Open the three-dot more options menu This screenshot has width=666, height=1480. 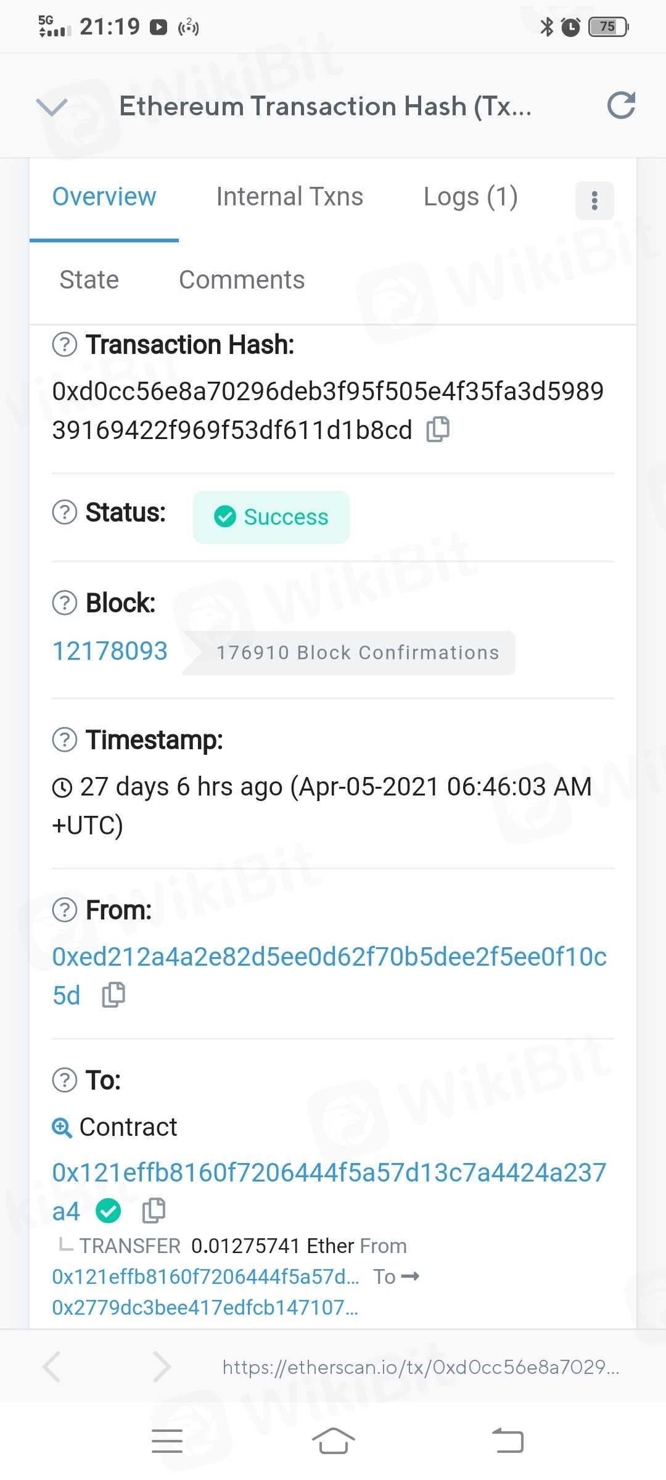pyautogui.click(x=594, y=200)
